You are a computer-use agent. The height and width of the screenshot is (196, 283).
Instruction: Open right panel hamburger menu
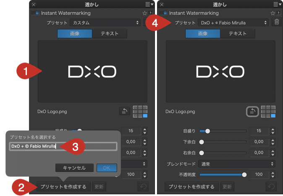tap(277, 4)
